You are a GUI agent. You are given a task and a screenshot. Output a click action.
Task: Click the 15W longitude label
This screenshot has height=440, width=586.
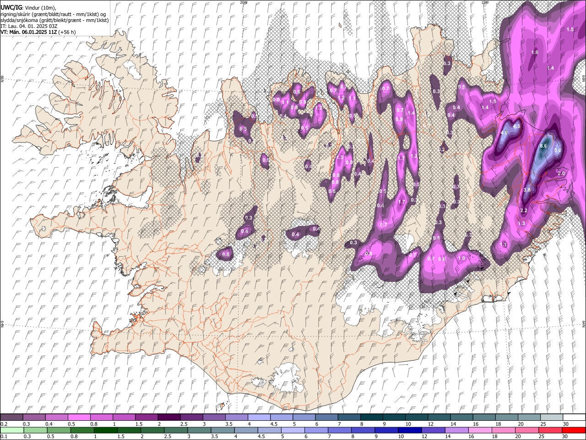(x=485, y=2)
